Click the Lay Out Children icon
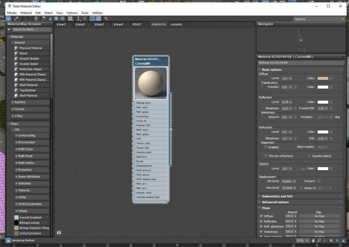 [x=85, y=19]
